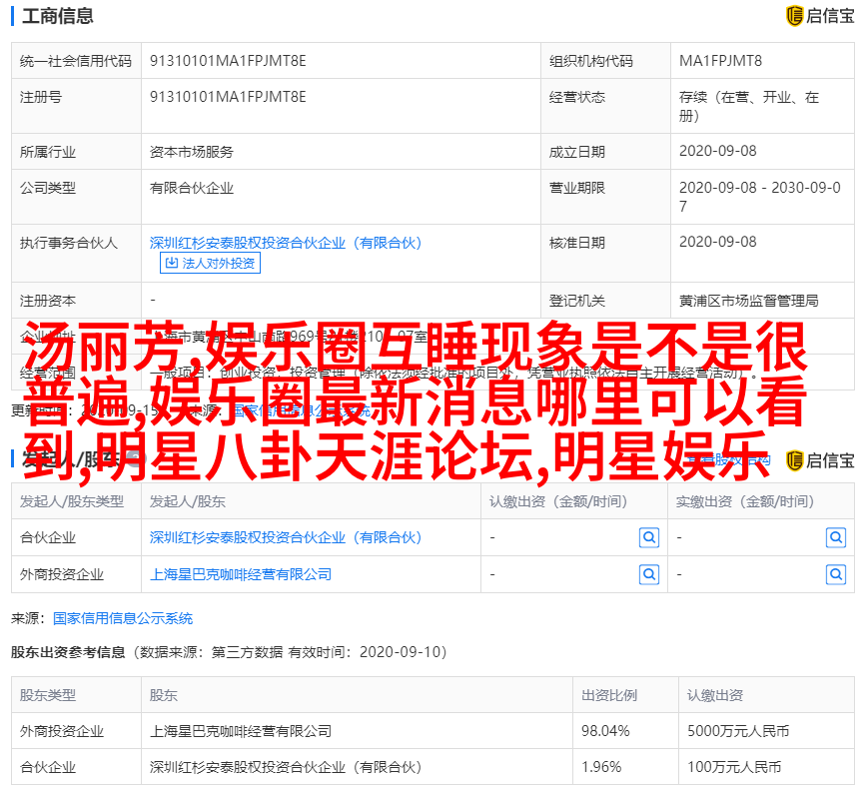Click the 资本市场服务 industry cell
This screenshot has height=789, width=866.
click(x=191, y=152)
